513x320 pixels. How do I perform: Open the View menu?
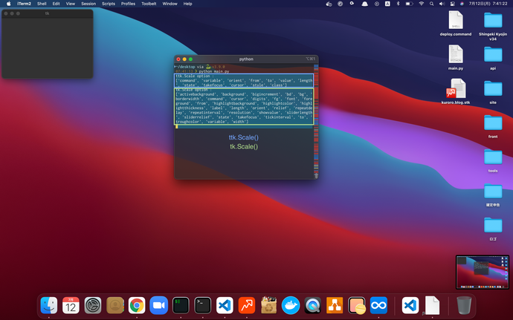tap(71, 4)
